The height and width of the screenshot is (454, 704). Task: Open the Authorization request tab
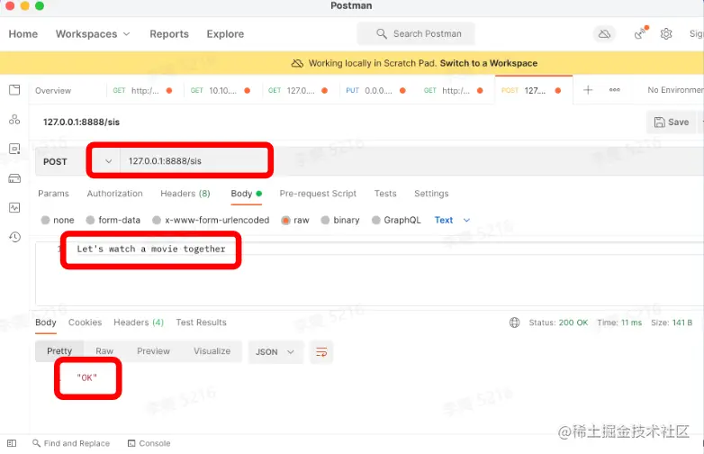click(x=114, y=194)
